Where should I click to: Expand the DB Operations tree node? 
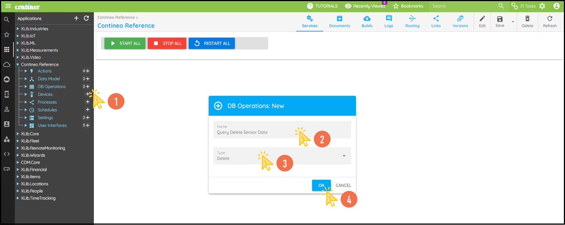click(26, 87)
